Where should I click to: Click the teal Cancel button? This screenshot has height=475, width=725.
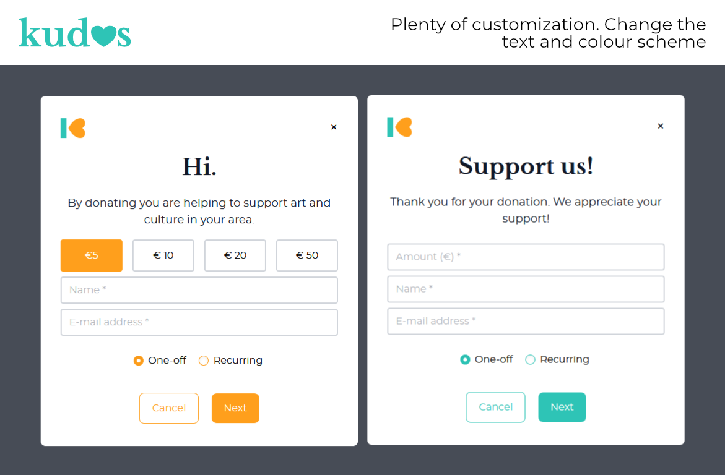tap(495, 407)
